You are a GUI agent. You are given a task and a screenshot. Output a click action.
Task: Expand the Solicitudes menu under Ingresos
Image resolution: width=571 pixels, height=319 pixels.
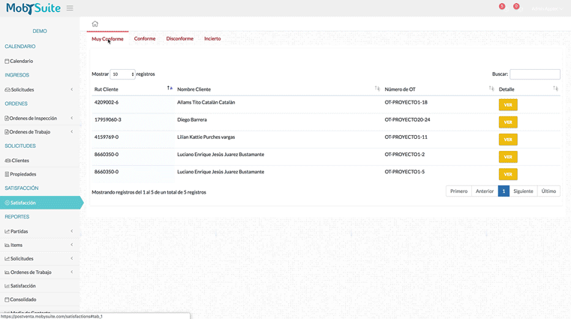39,89
